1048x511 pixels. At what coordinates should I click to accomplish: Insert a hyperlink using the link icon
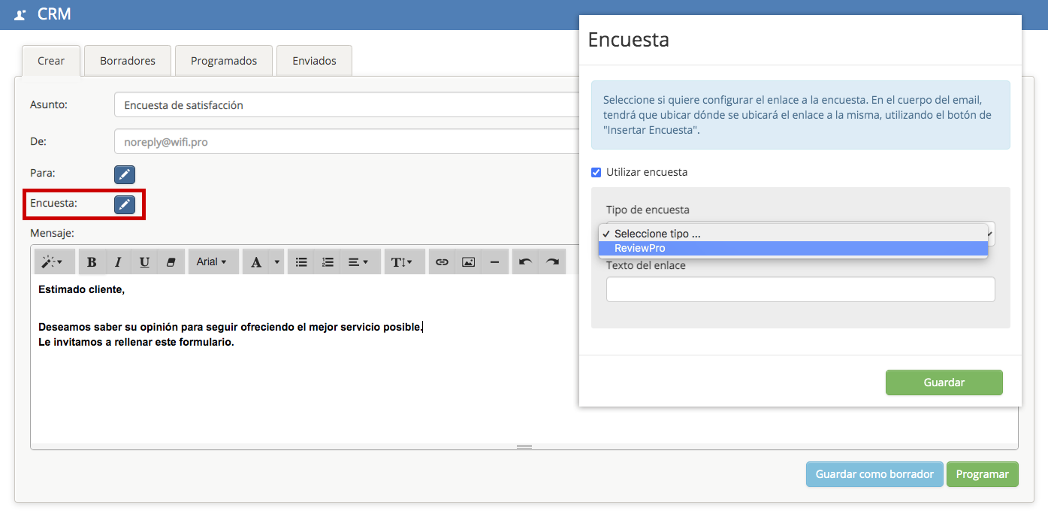click(x=442, y=262)
